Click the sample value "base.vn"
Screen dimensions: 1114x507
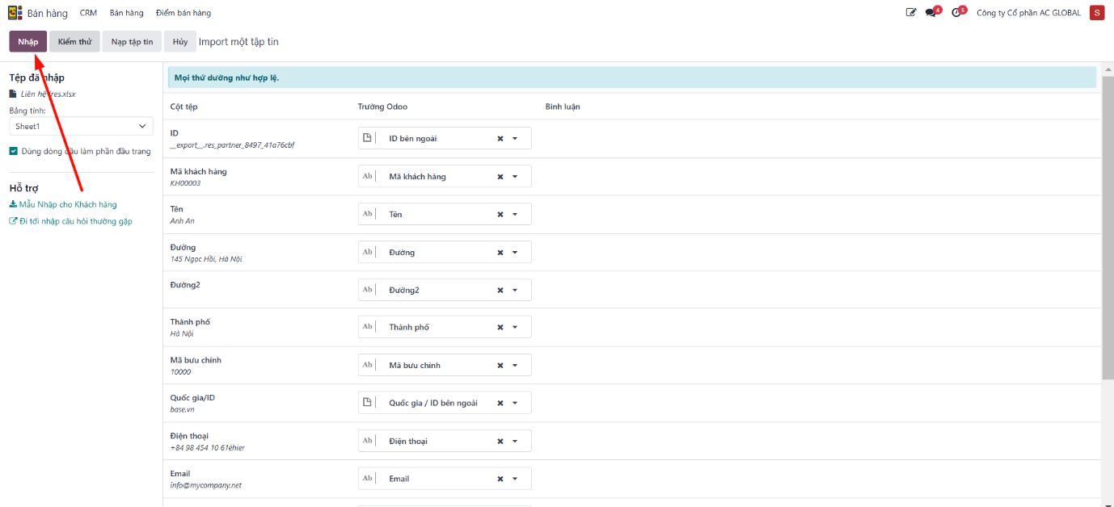(181, 410)
